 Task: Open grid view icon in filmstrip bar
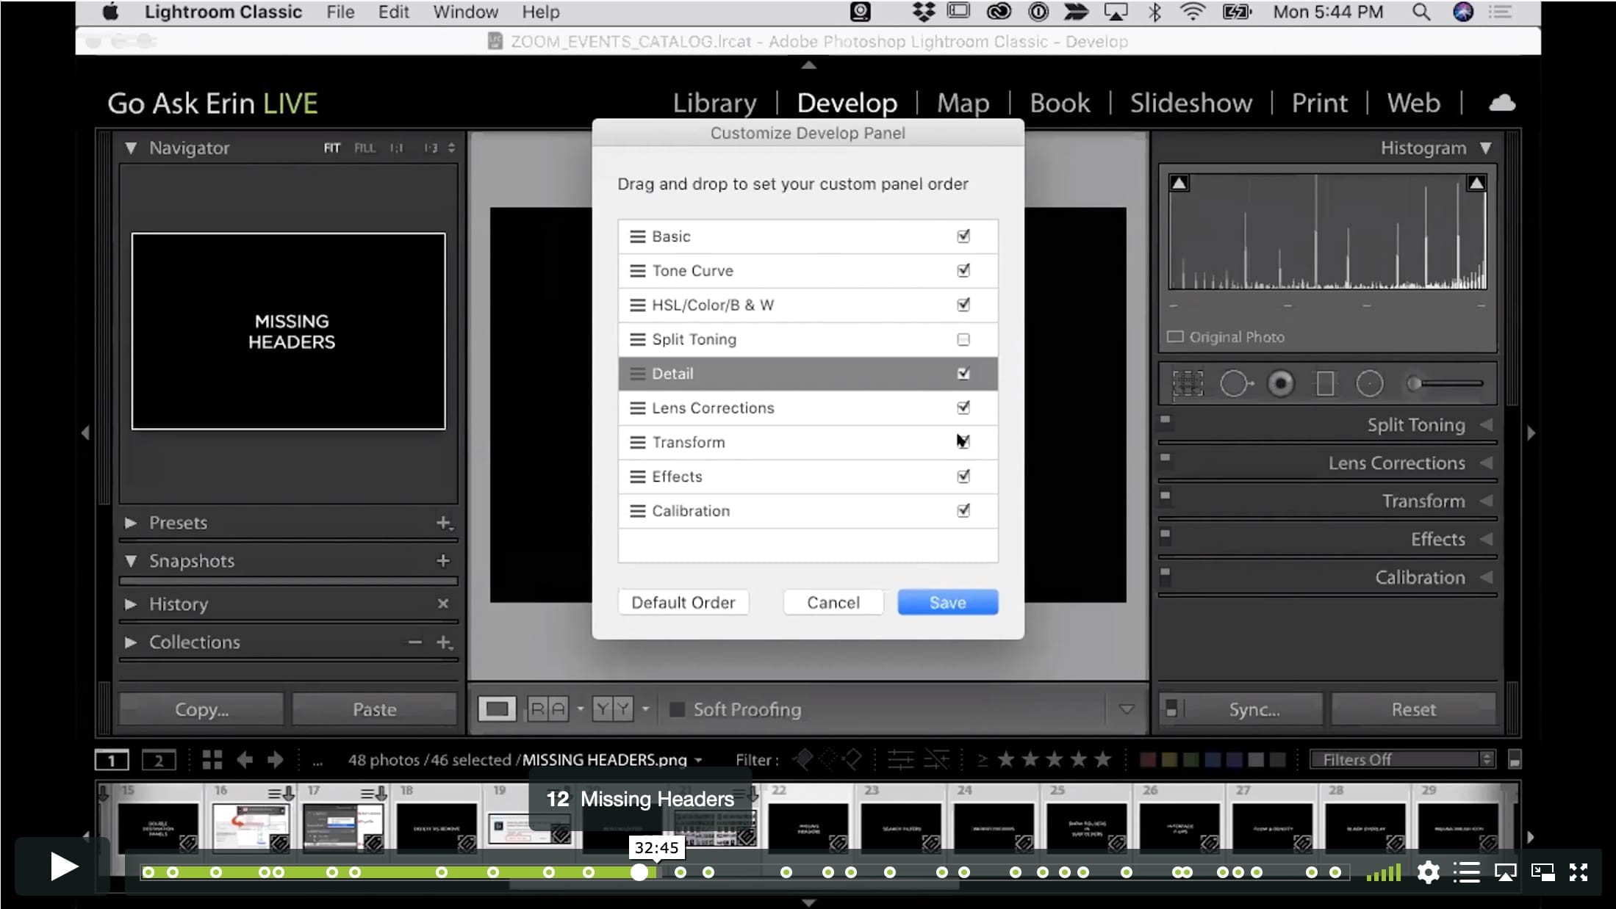[212, 759]
